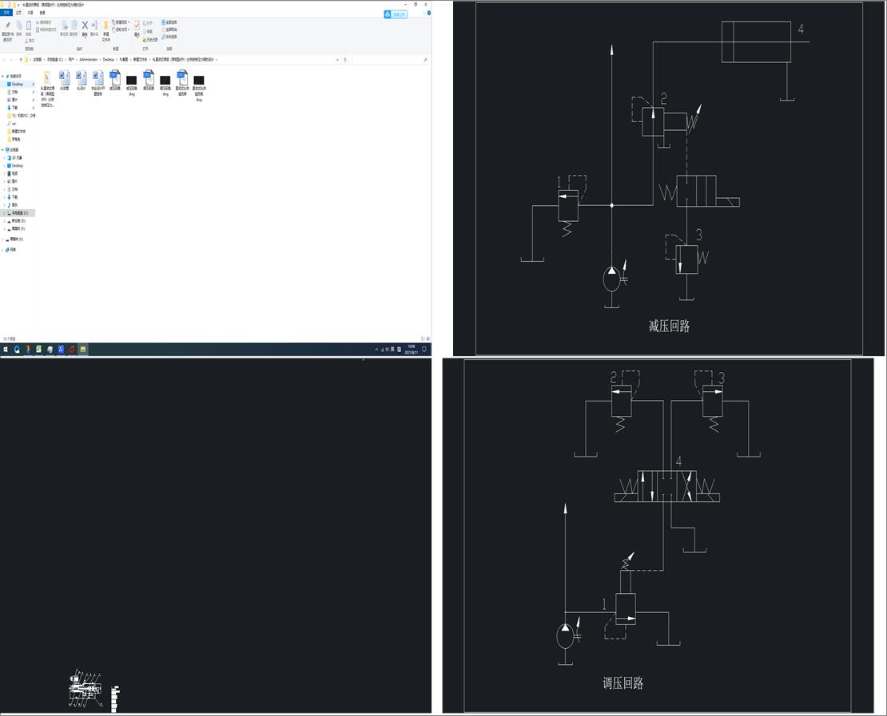Open the Home (主页) ribbon tab
The height and width of the screenshot is (716, 887).
coord(18,13)
